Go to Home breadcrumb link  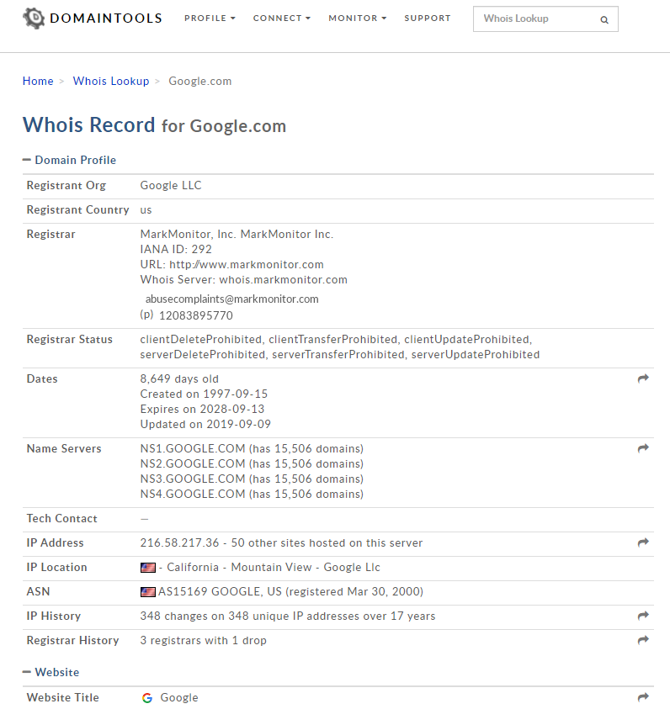tap(38, 81)
